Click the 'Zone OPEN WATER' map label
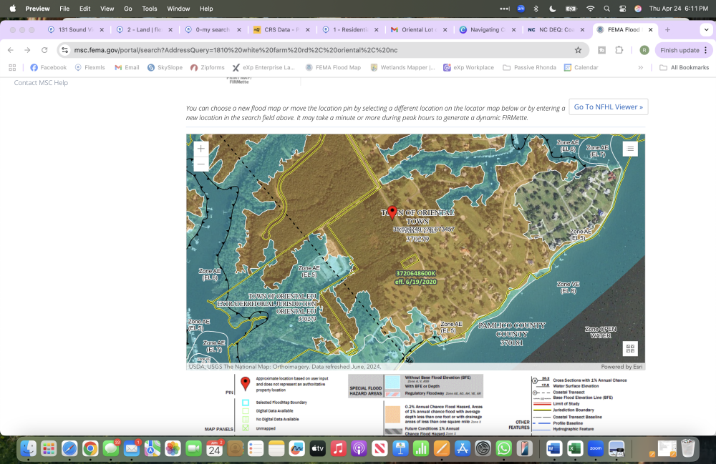 601,332
